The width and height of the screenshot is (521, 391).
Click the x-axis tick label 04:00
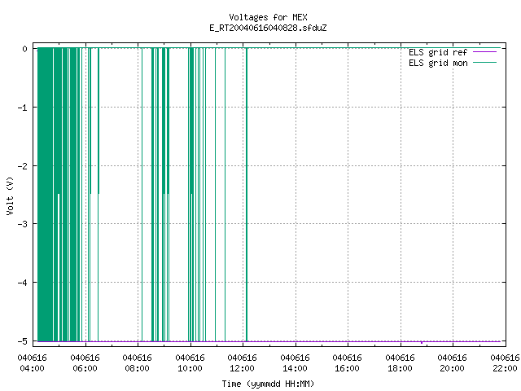[33, 368]
